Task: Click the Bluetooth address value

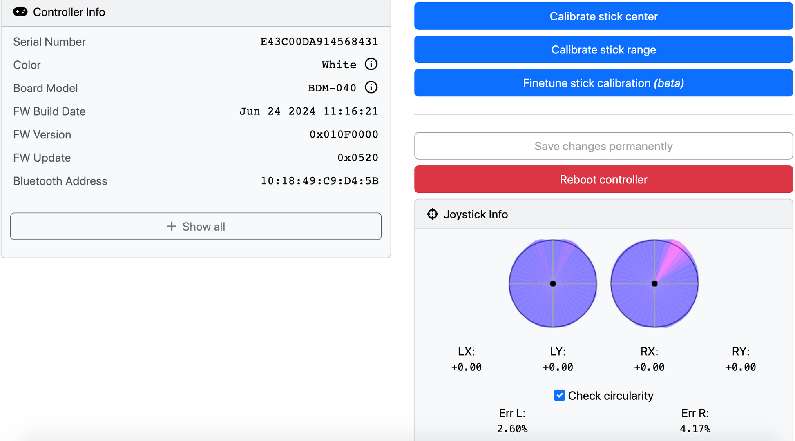Action: (319, 180)
